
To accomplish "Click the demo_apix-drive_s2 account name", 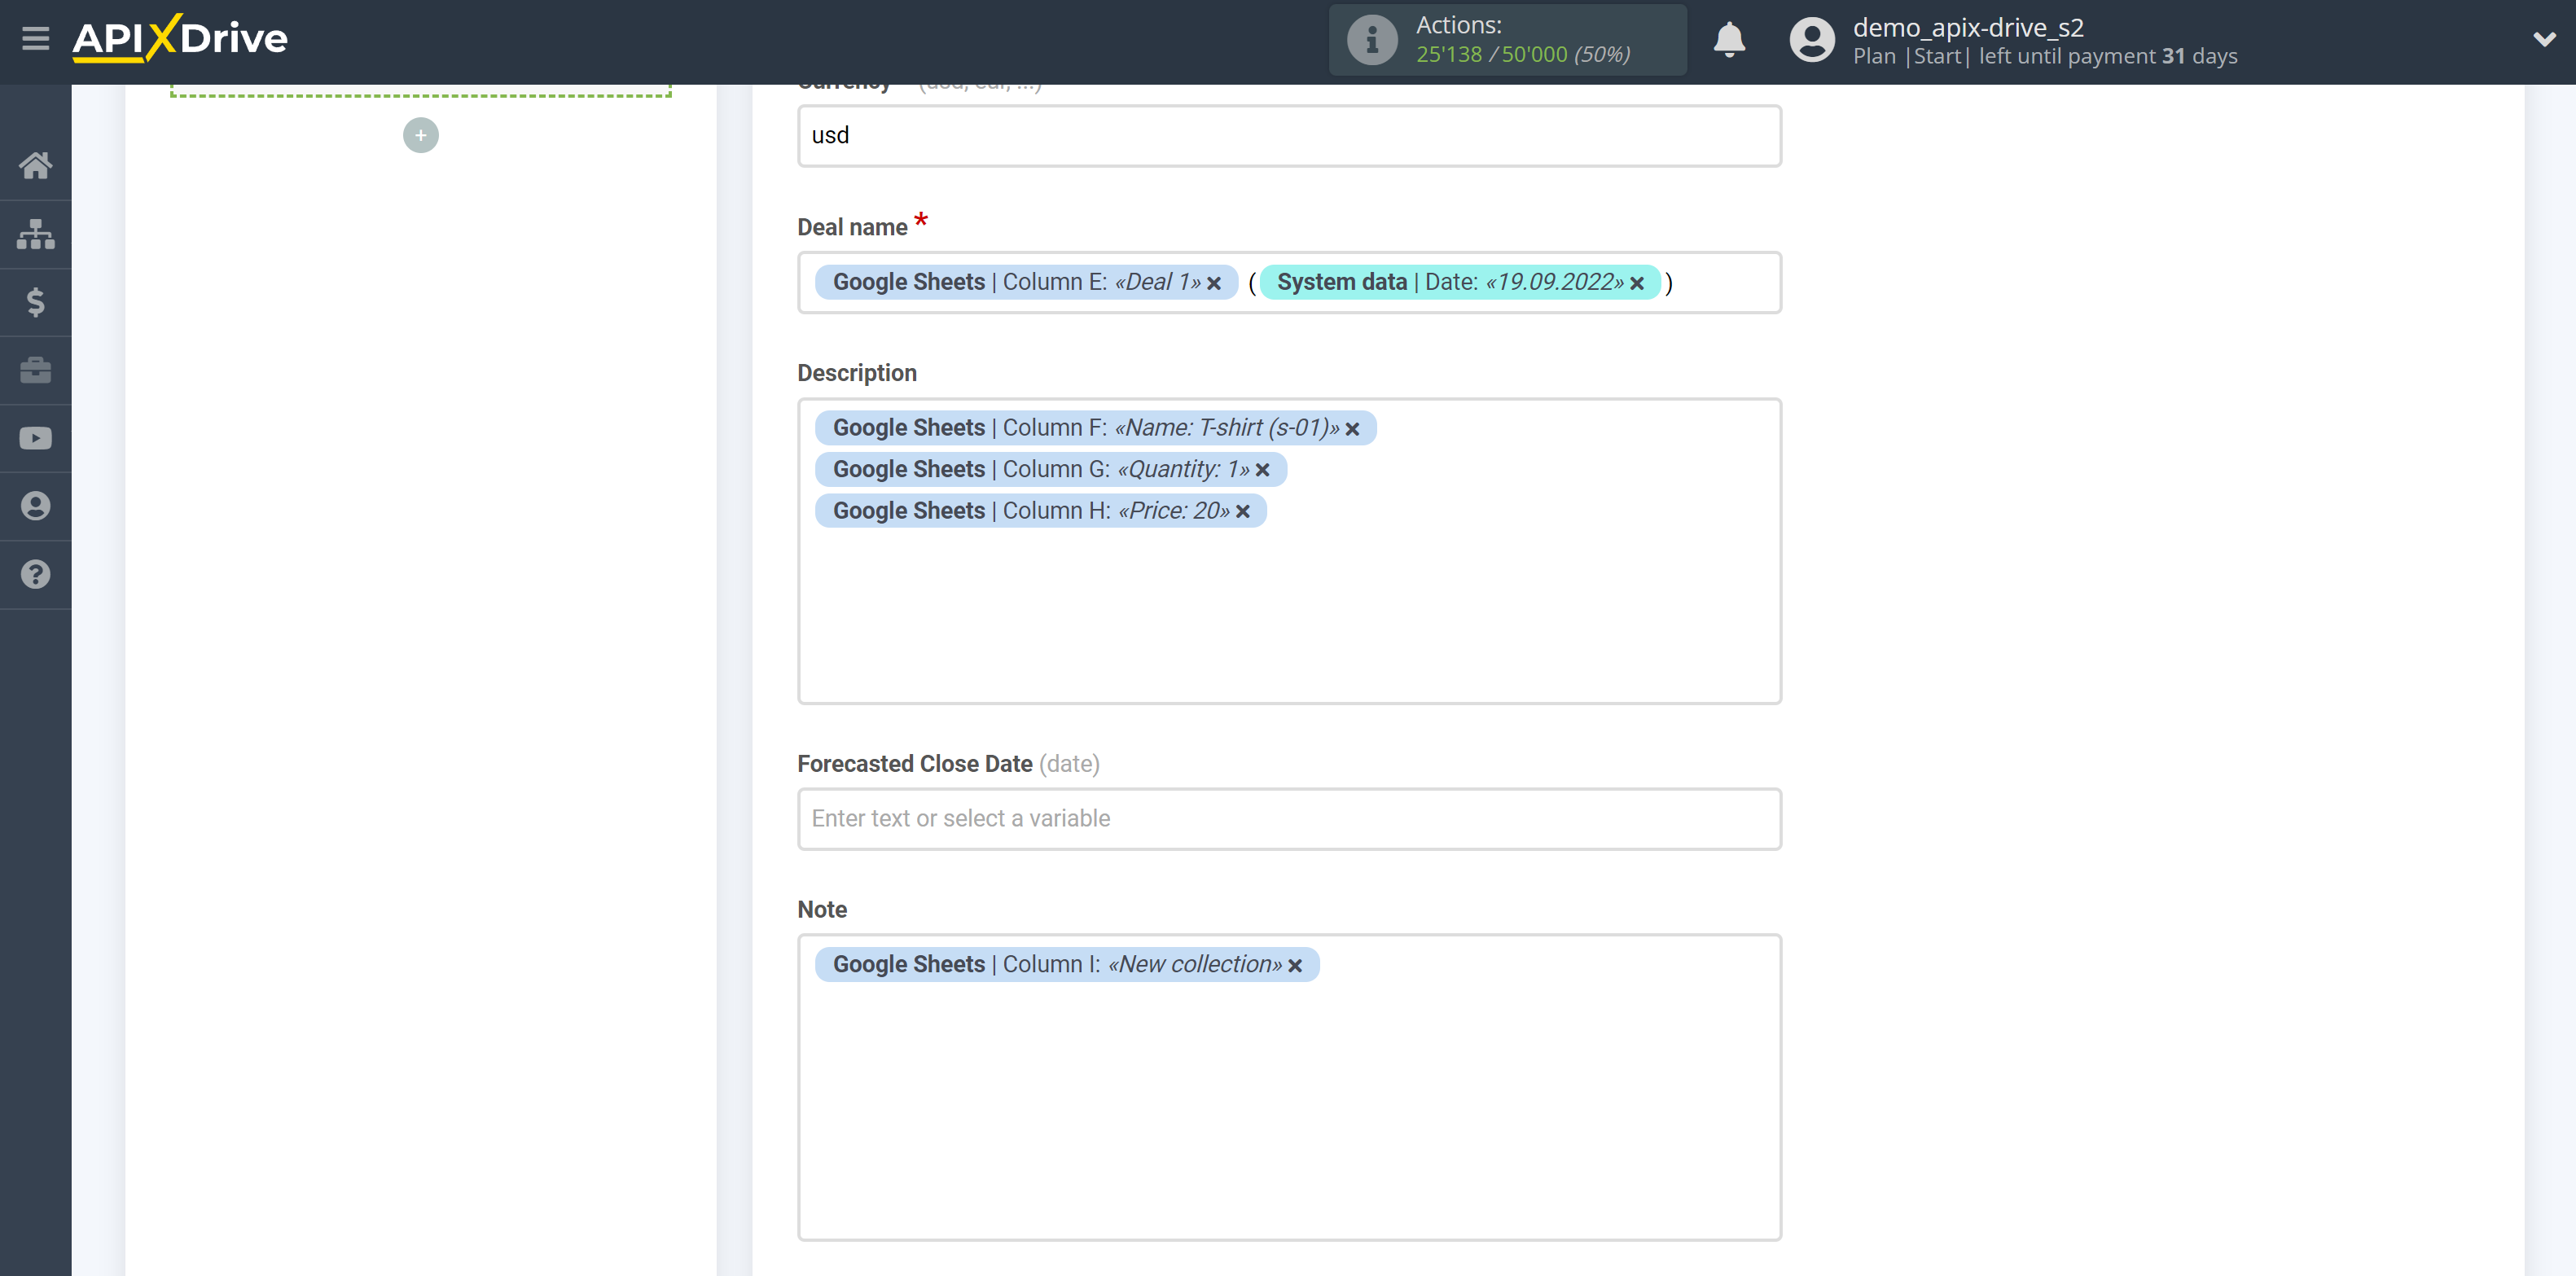I will (x=1968, y=27).
